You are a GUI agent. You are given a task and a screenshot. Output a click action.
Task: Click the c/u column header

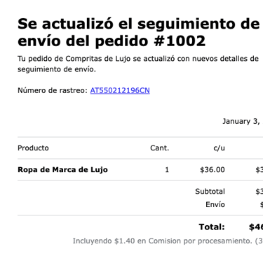point(219,148)
